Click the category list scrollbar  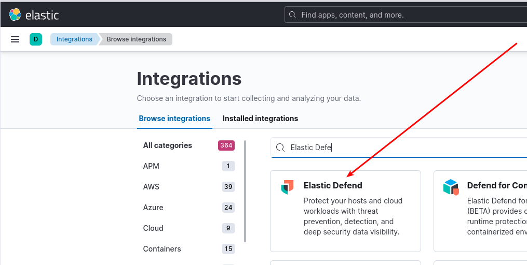(x=245, y=192)
